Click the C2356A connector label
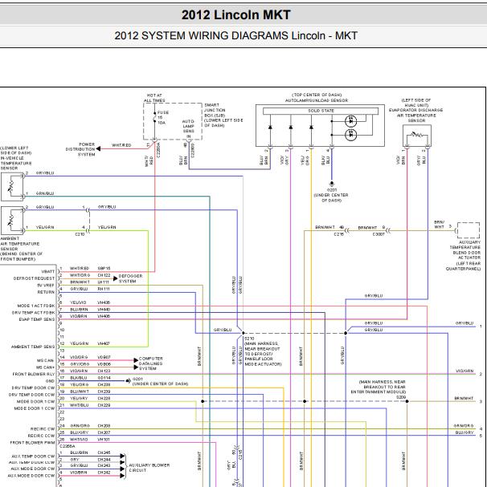The image size is (487, 487). [x=68, y=446]
